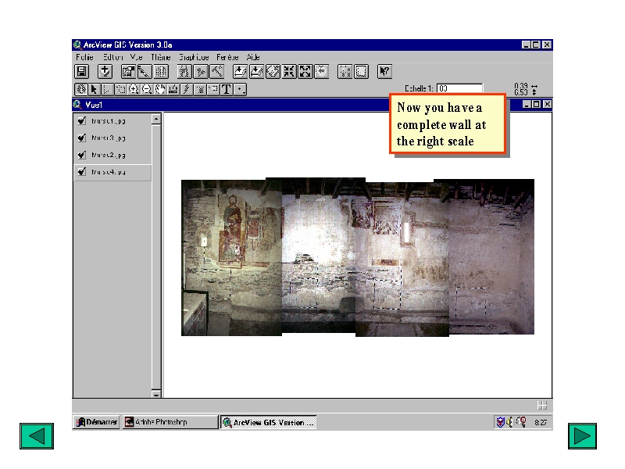Go to next slide green arrow
This screenshot has height=469, width=625.
[x=582, y=436]
